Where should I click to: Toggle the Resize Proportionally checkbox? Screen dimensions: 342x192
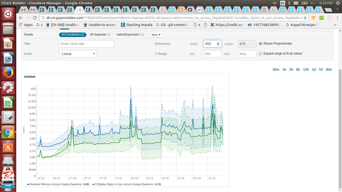click(261, 44)
